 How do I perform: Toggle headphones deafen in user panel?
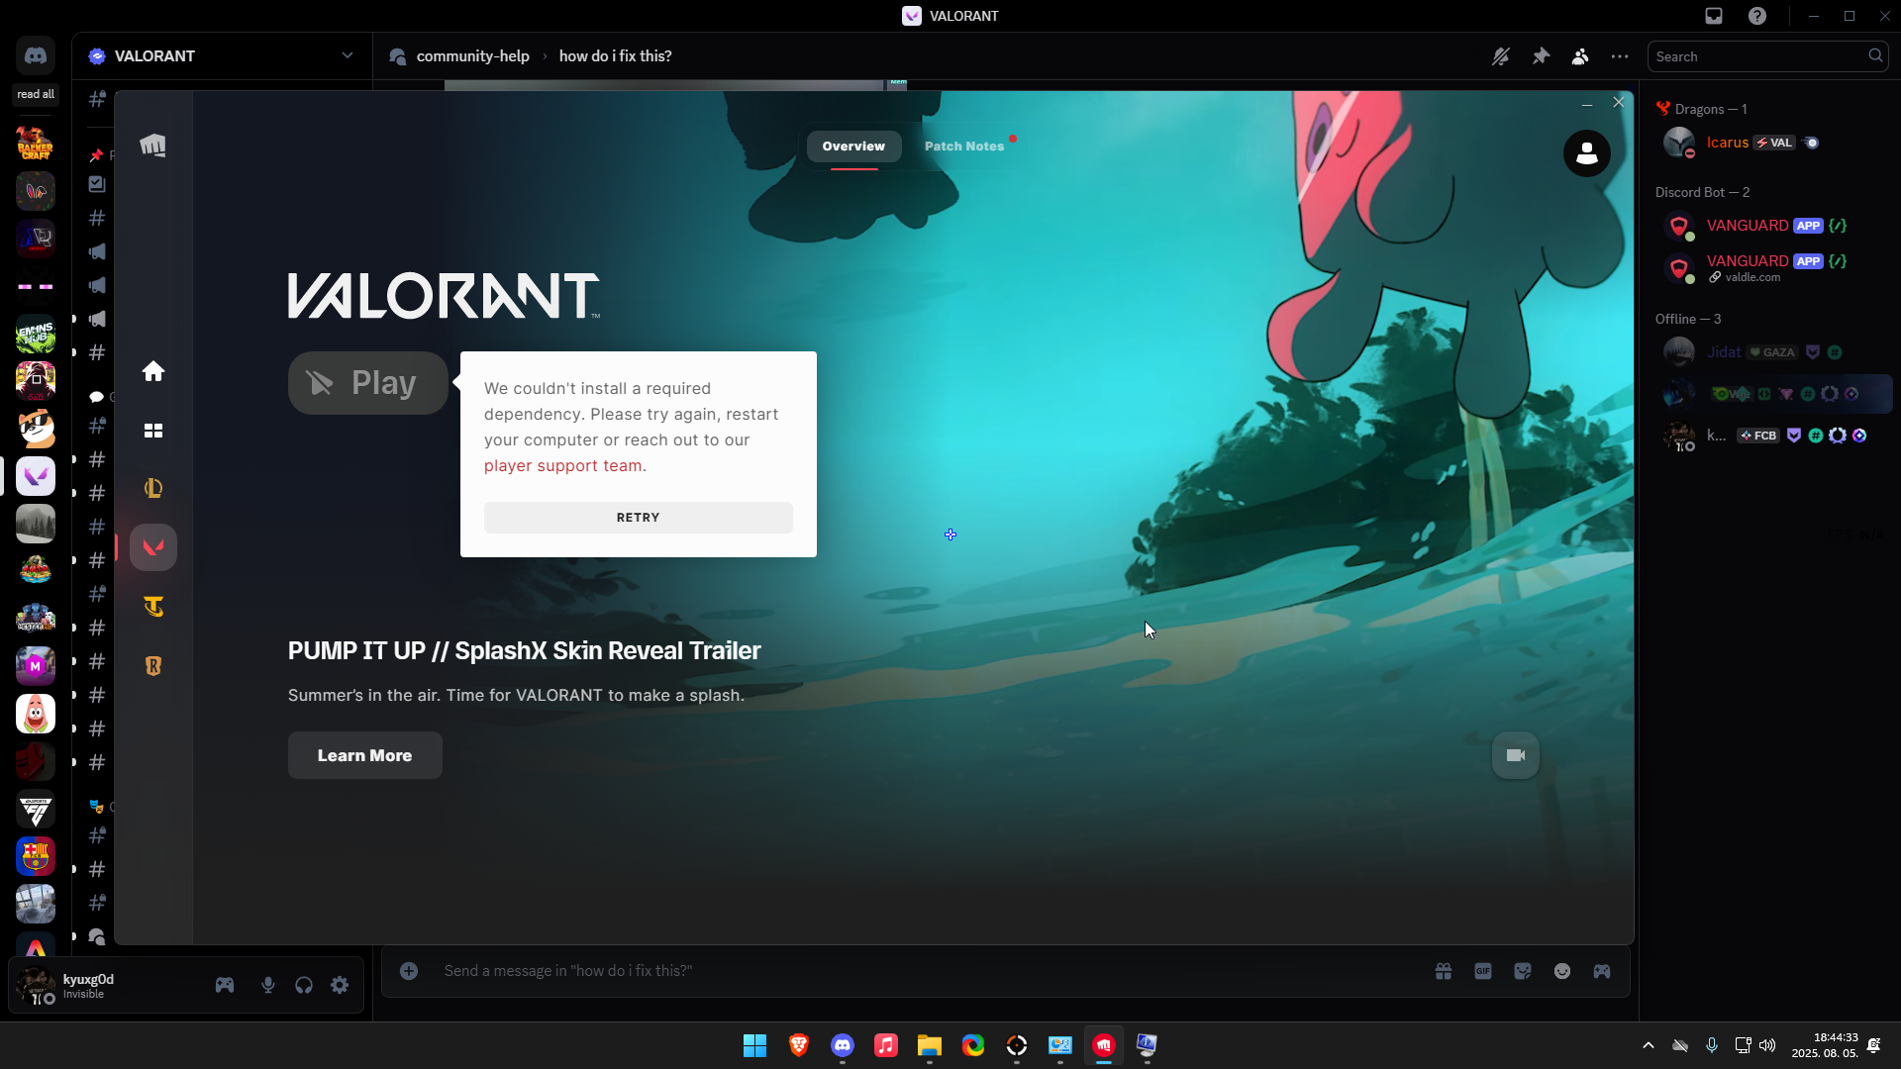click(x=304, y=985)
